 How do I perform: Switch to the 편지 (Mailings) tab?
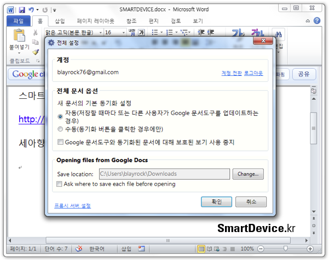point(154,21)
